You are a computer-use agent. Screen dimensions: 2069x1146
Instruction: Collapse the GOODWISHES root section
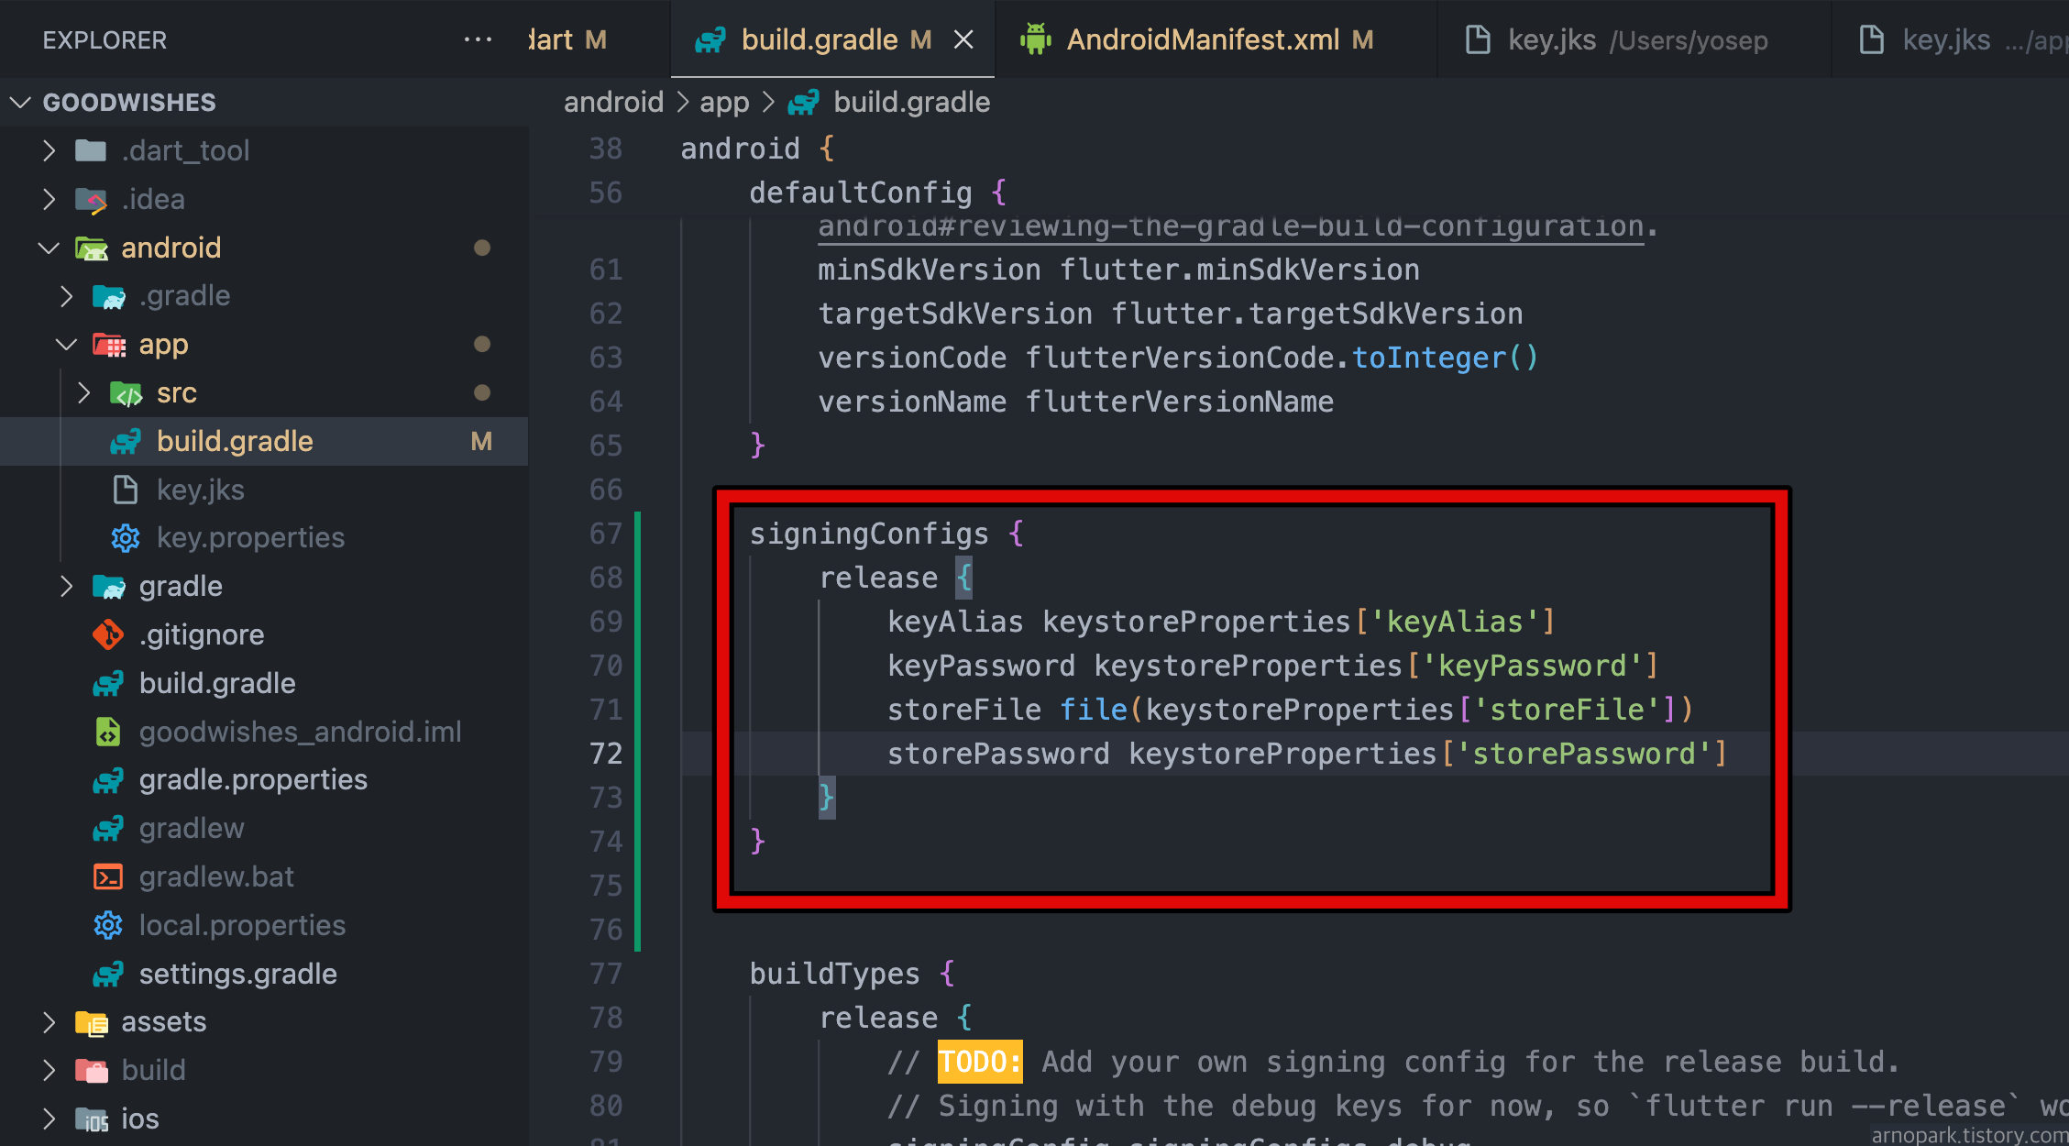(20, 102)
